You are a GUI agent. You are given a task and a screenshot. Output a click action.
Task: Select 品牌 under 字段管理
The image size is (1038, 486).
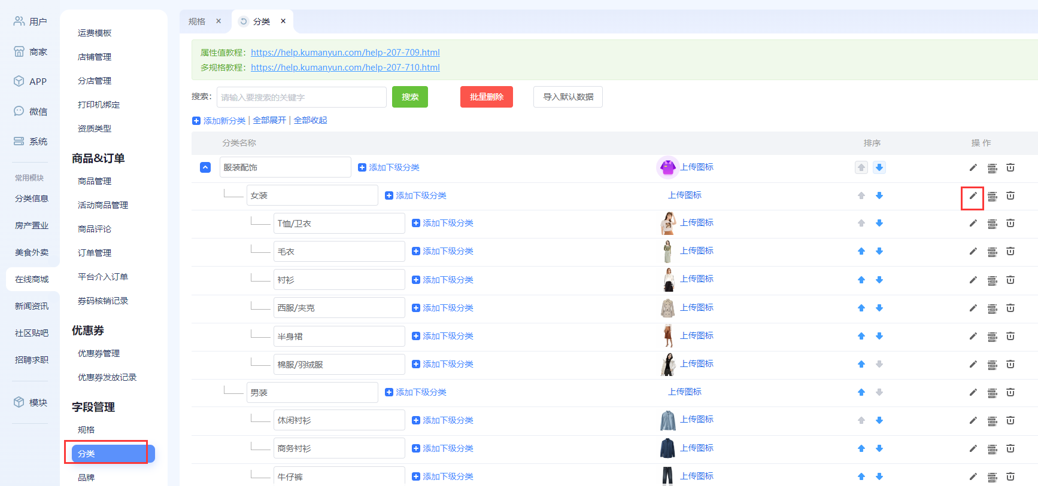click(86, 478)
